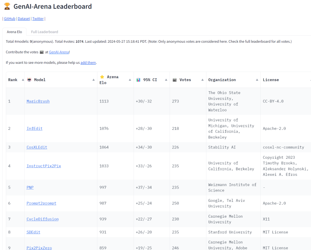Select the Elo value 931

click(103, 232)
